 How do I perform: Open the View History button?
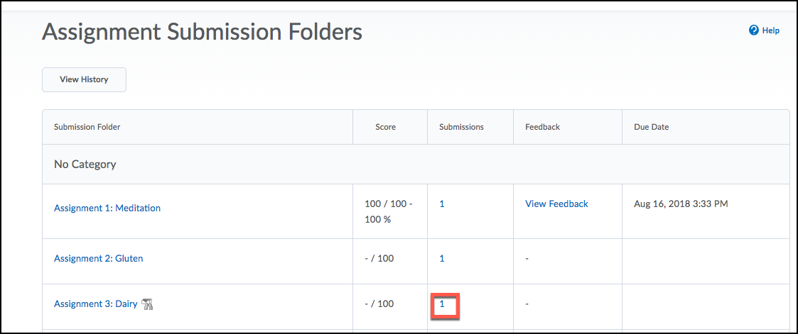coord(84,79)
